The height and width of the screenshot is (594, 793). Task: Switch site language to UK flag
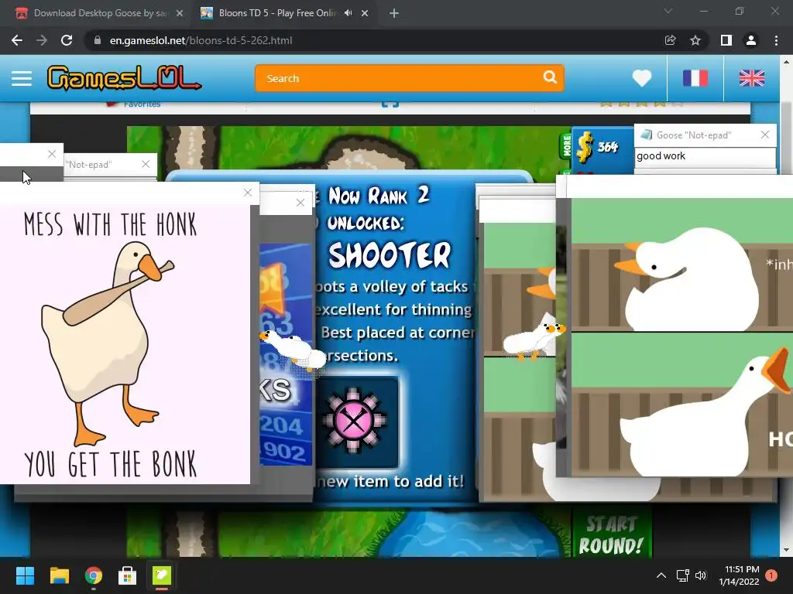point(751,78)
